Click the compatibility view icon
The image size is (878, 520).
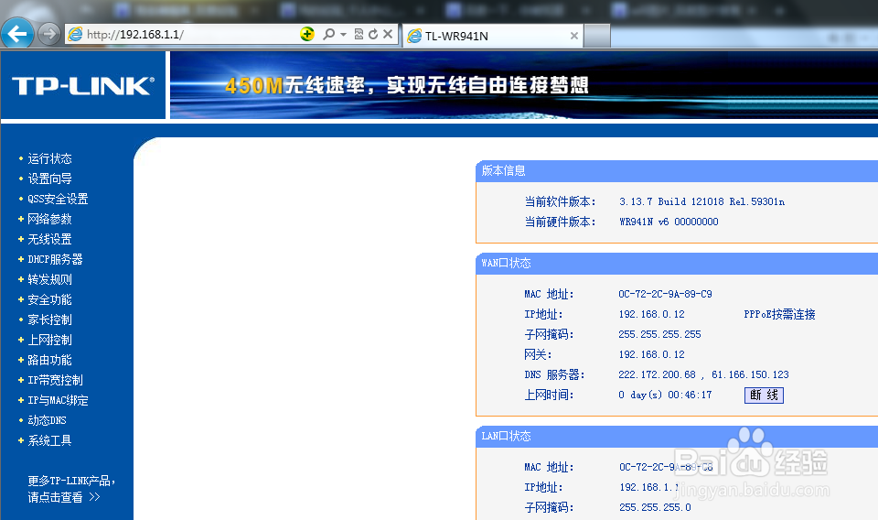[359, 34]
